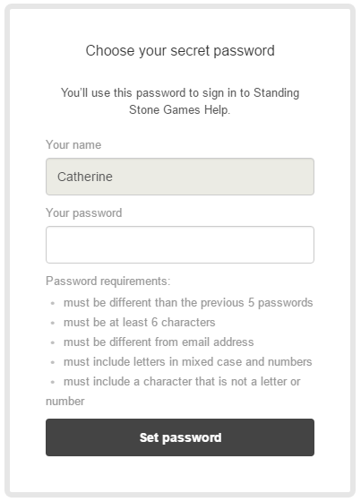361x502 pixels.
Task: Click the 'Your password' field label
Action: (x=84, y=213)
